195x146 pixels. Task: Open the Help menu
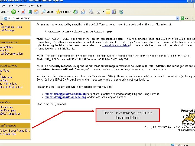[x=39, y=5]
